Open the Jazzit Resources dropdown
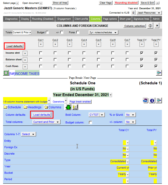 point(149,13)
